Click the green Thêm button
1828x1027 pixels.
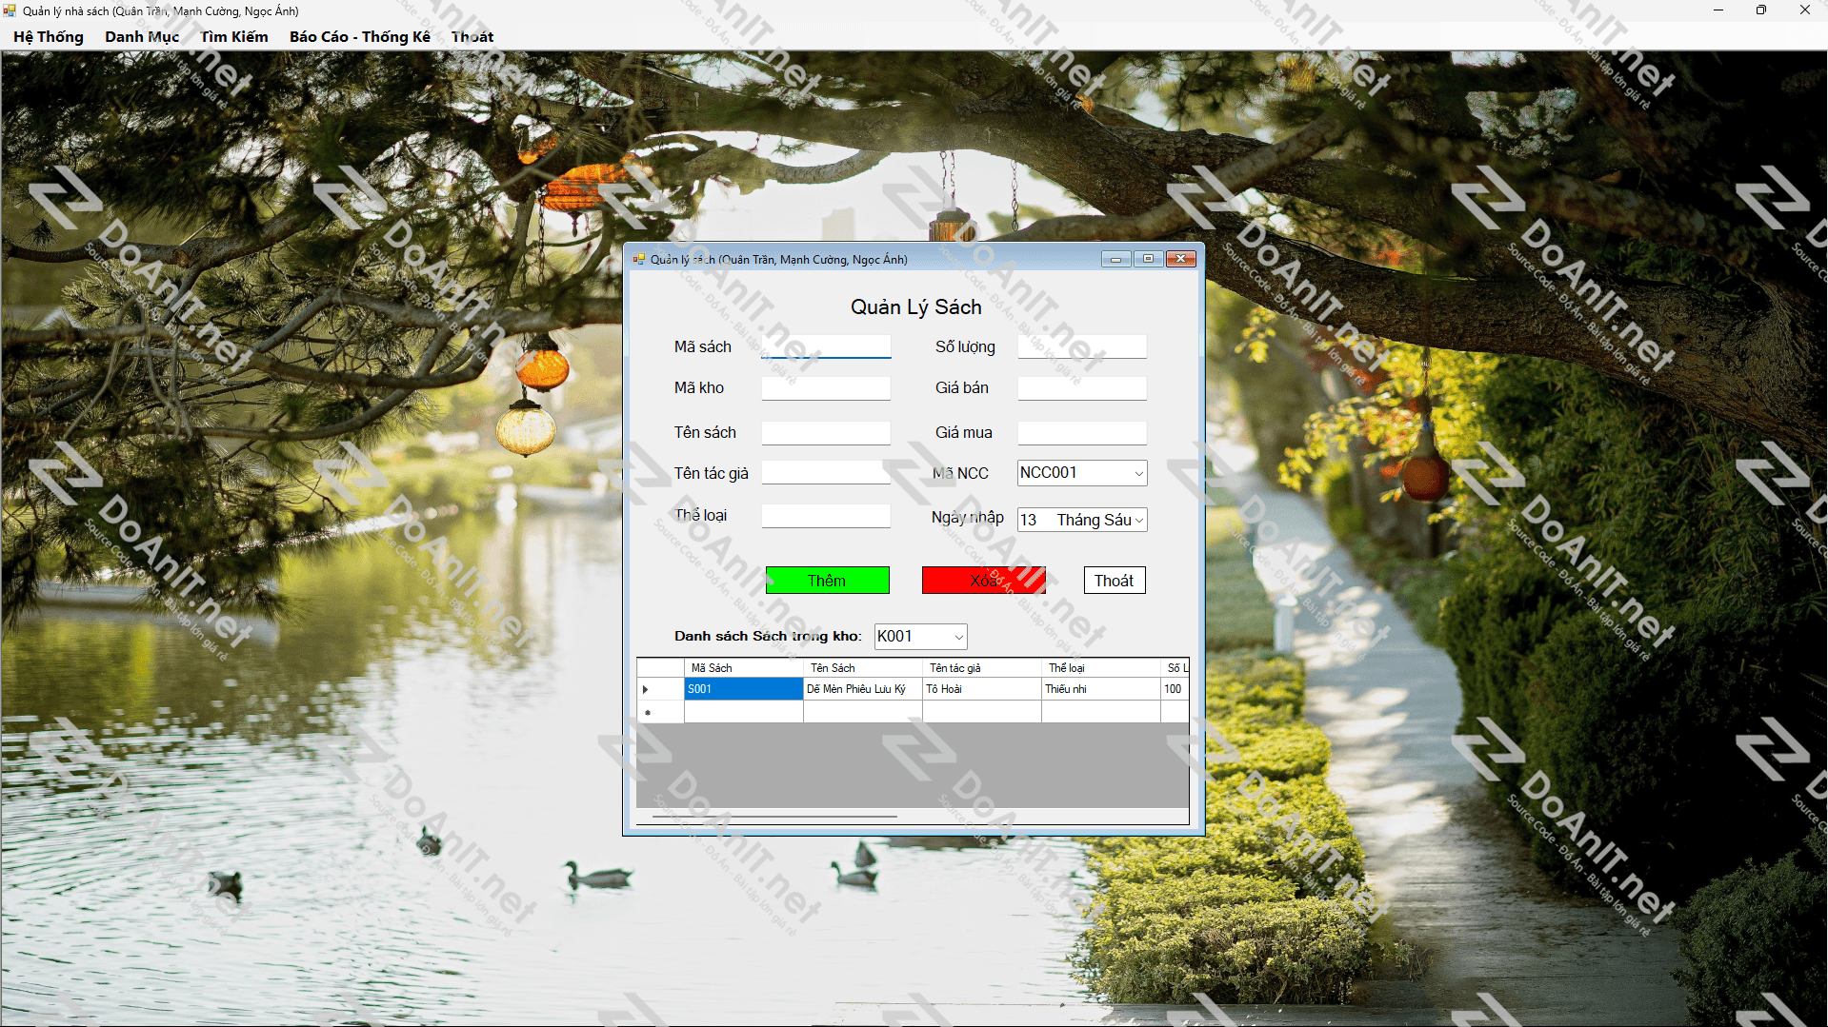(827, 581)
